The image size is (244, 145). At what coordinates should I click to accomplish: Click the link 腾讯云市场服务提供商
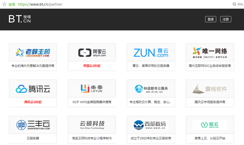click(x=210, y=102)
